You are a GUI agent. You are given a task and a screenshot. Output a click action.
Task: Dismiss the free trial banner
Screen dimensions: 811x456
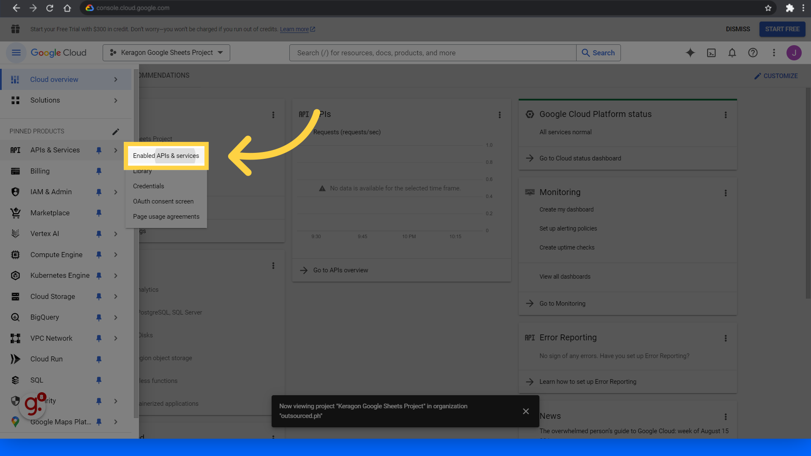738,29
